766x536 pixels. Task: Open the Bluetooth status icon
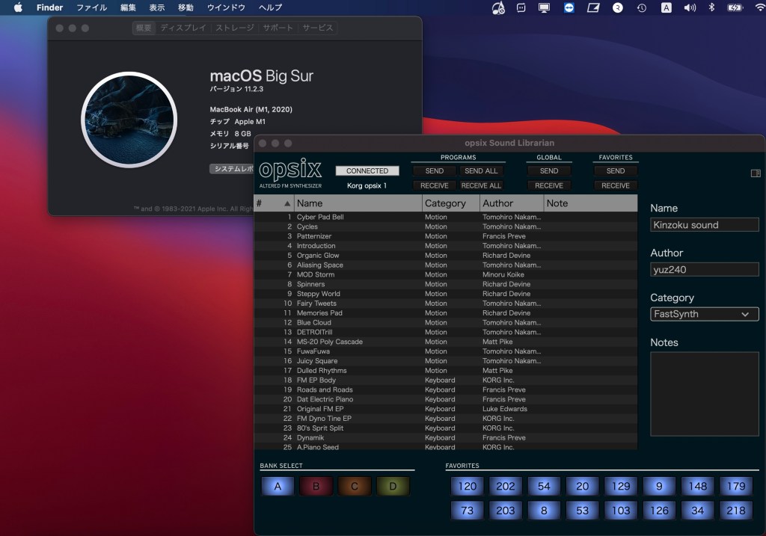(712, 7)
